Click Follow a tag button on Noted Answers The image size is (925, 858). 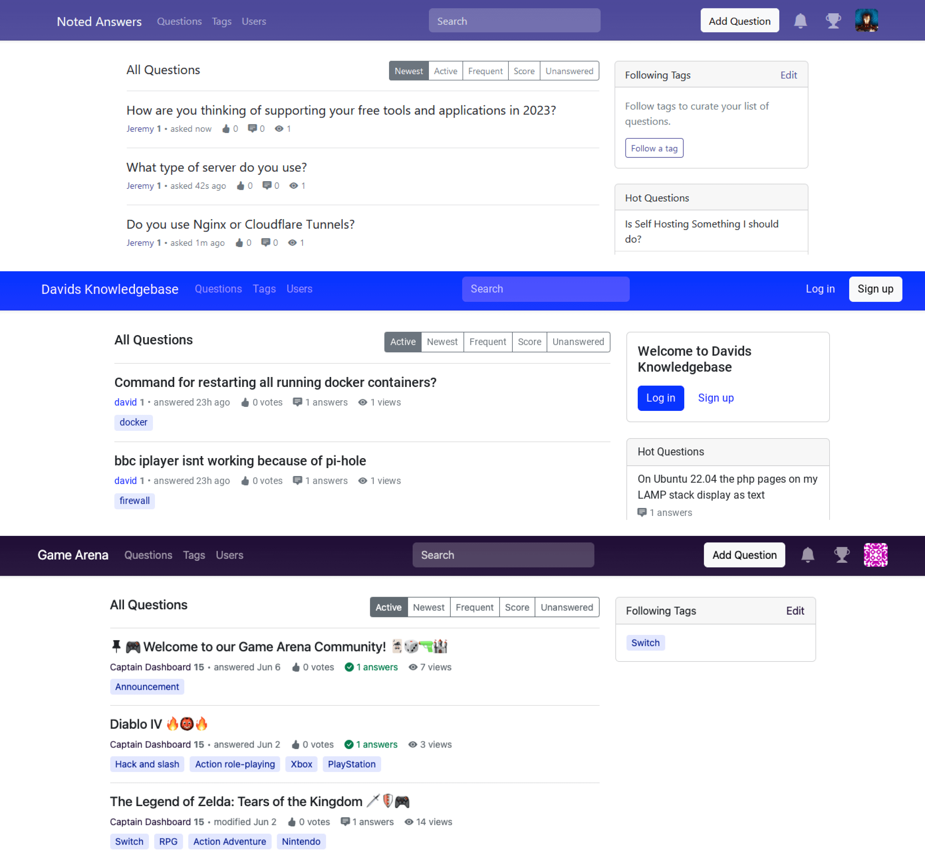654,148
